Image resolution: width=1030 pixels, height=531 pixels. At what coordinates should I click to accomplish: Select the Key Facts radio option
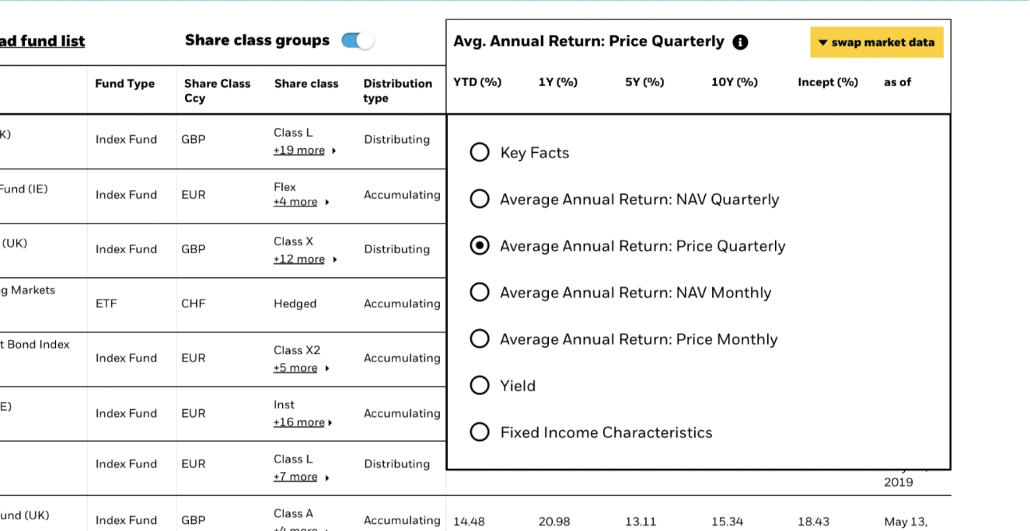(480, 152)
